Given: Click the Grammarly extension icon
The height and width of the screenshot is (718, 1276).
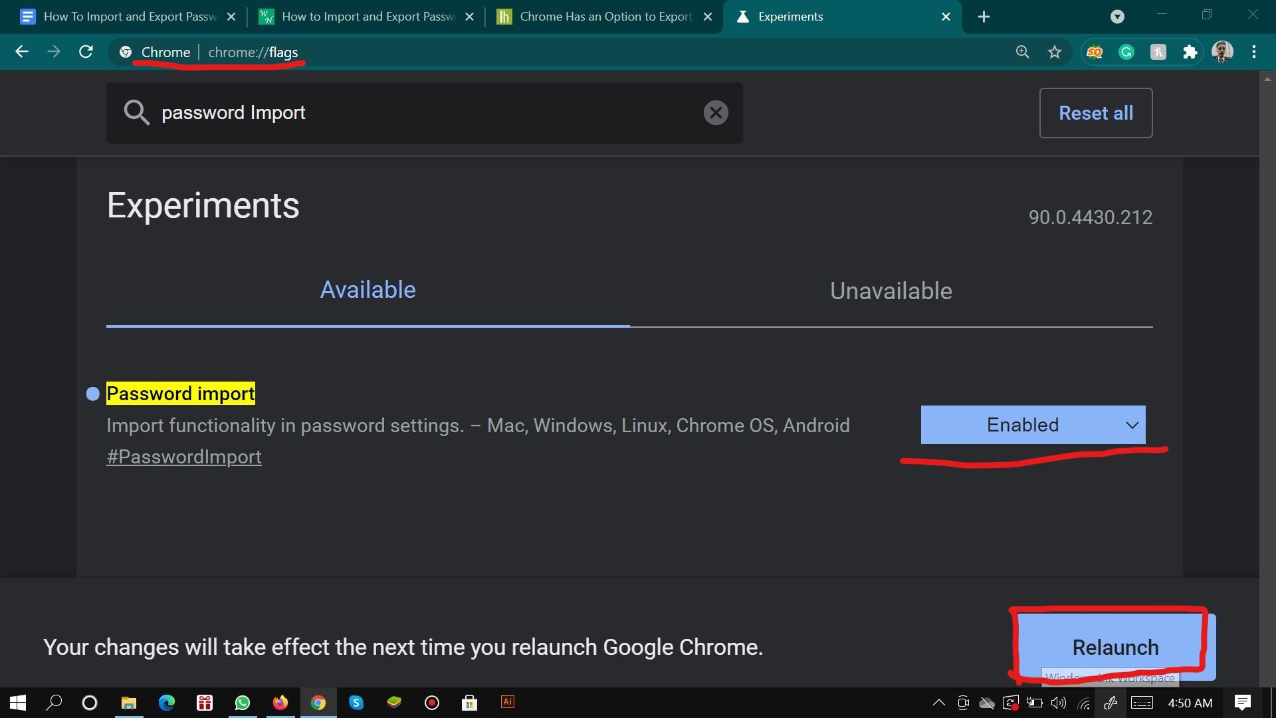Looking at the screenshot, I should pyautogui.click(x=1126, y=52).
